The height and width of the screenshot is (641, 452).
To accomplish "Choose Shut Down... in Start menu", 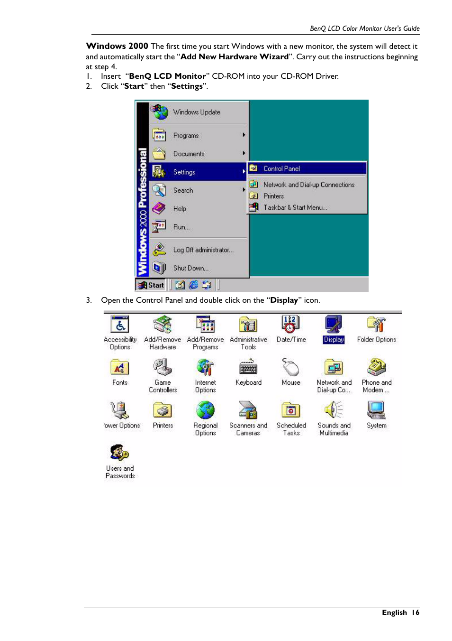I will [199, 268].
